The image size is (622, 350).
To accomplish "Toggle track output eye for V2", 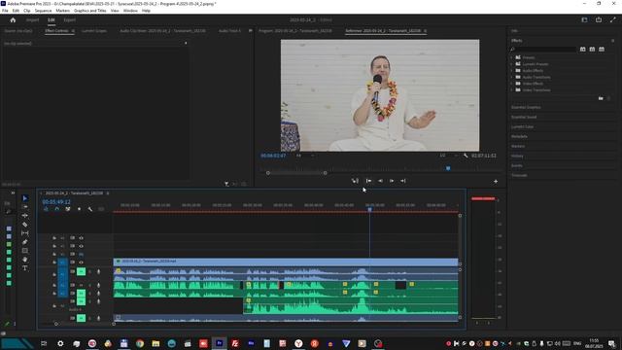I will [81, 254].
